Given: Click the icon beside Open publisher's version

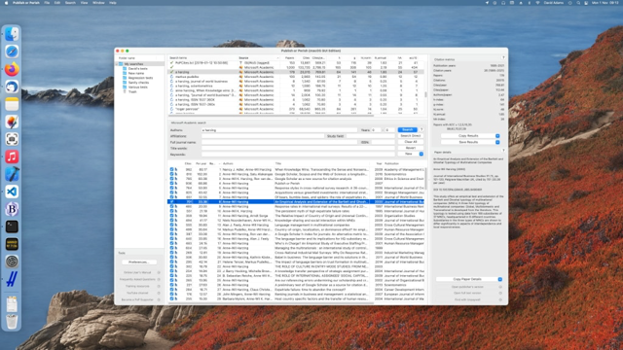Looking at the screenshot, I should point(500,287).
